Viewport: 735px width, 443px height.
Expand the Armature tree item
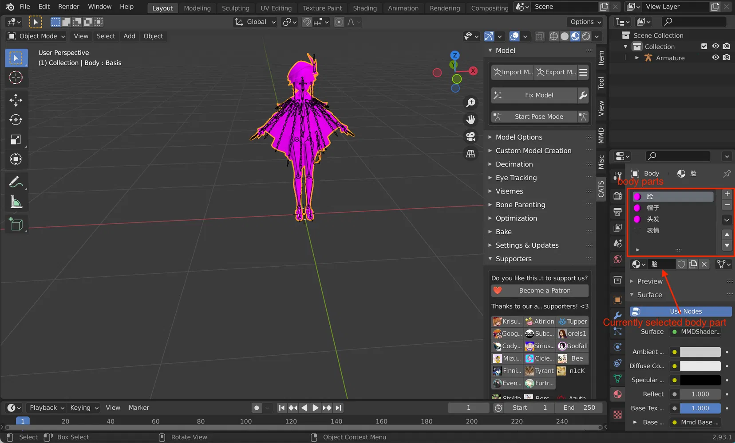click(637, 58)
